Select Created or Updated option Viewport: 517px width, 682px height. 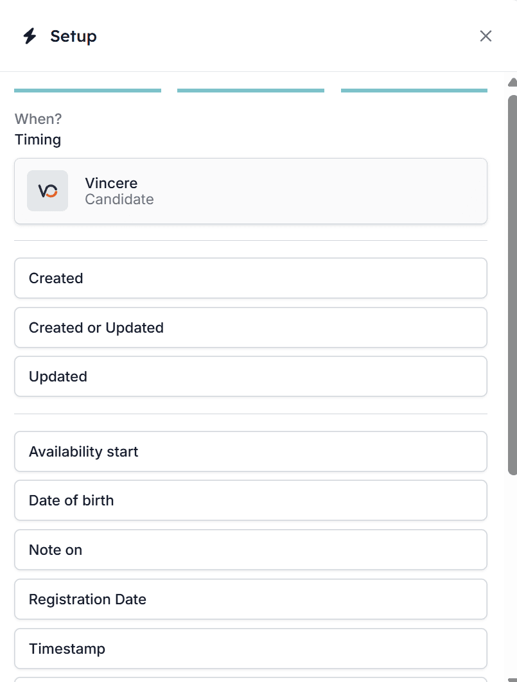[250, 328]
